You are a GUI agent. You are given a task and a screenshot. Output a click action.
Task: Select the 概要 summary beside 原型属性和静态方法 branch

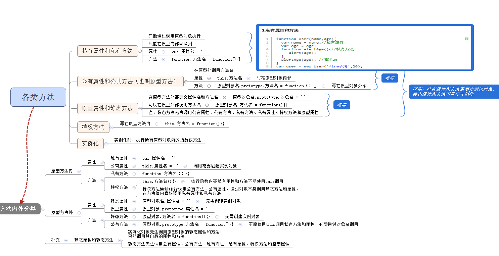(x=342, y=105)
